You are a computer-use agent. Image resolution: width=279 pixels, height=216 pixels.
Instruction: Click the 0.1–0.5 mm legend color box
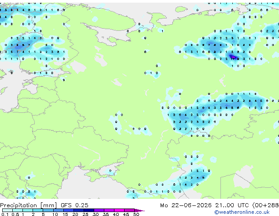pyautogui.click(x=7, y=210)
